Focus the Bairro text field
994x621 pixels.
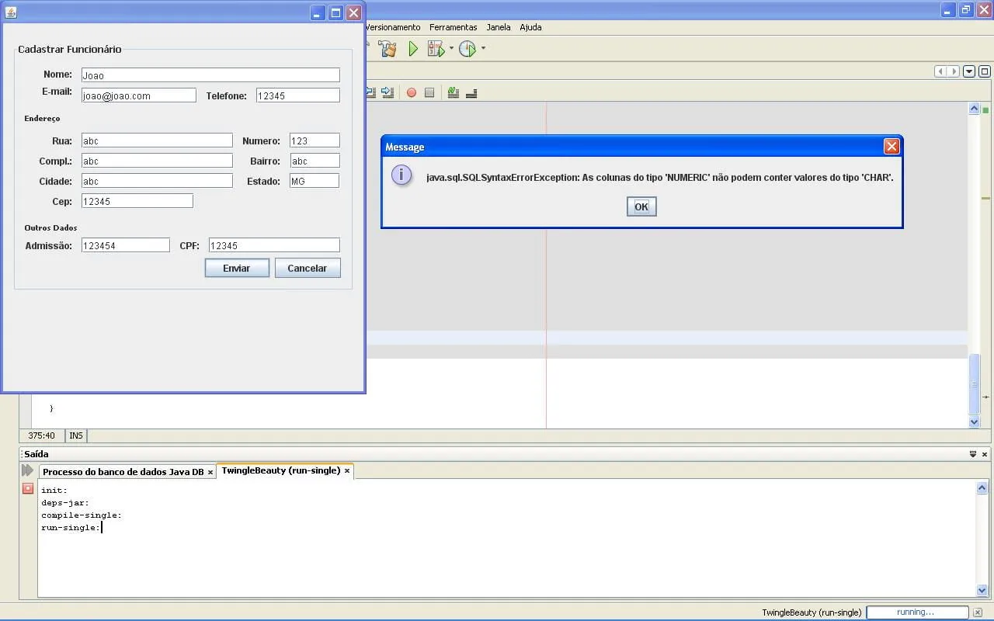[315, 161]
